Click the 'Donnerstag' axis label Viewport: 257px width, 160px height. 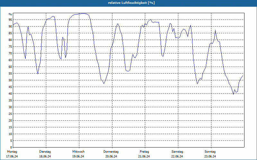tap(111, 152)
